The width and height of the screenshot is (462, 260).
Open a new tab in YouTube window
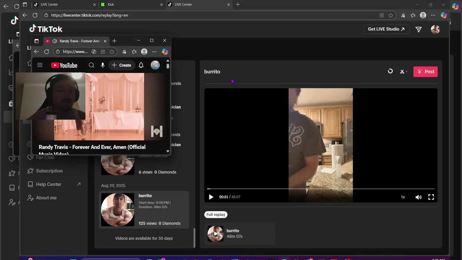pos(114,41)
